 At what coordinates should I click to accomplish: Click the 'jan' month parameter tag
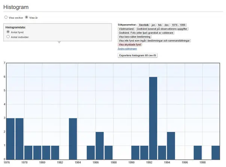[153, 25]
